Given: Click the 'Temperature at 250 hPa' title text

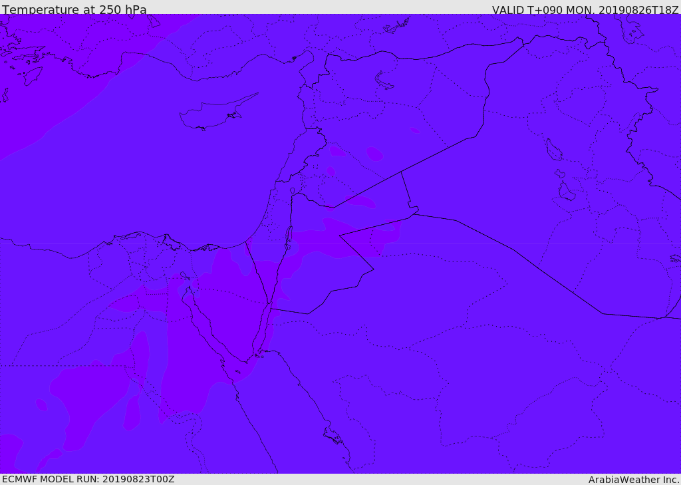Looking at the screenshot, I should click(x=74, y=9).
